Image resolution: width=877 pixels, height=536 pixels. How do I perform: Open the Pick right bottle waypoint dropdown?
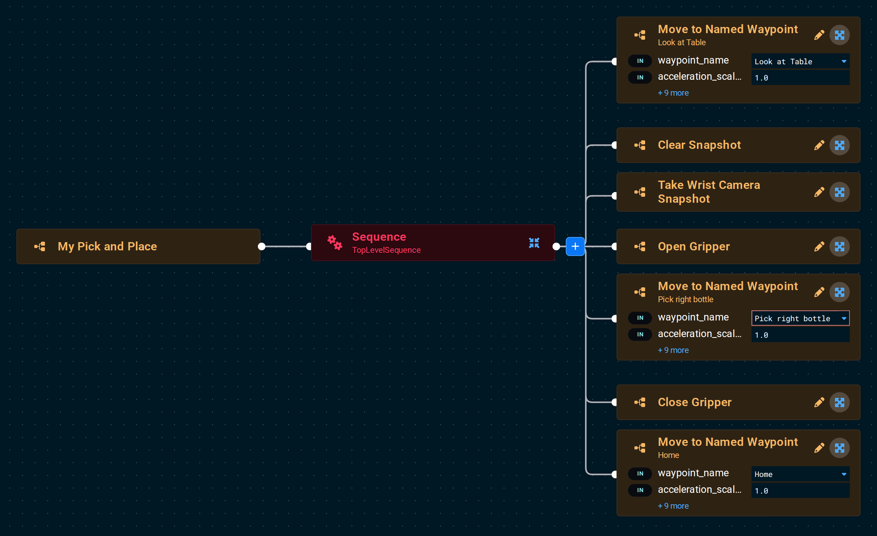pos(800,318)
